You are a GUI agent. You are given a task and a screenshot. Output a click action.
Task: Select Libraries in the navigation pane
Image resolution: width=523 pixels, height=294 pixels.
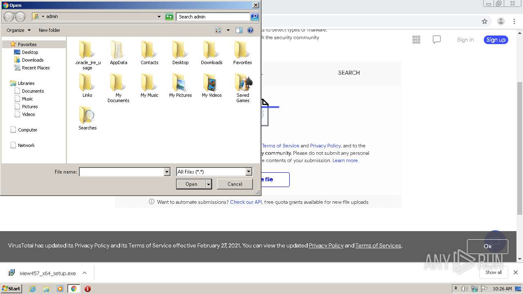pos(26,83)
